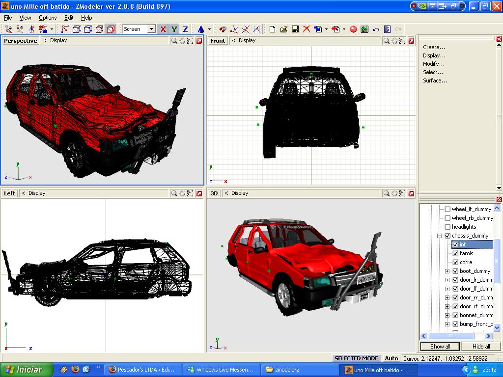
Task: Click the pan hand icon in the Front viewport
Action: [394, 41]
